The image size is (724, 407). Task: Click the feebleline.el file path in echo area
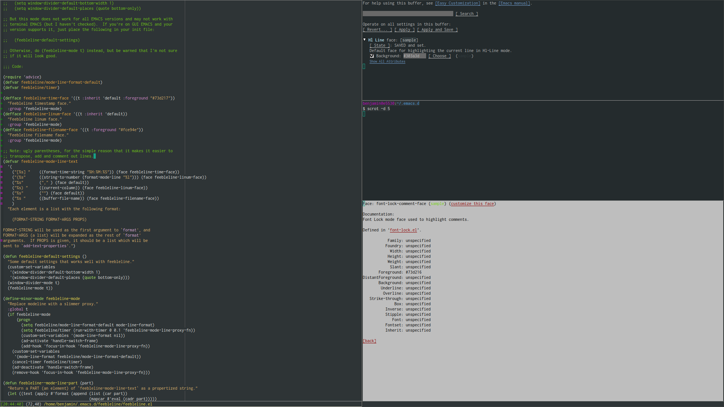click(x=98, y=404)
